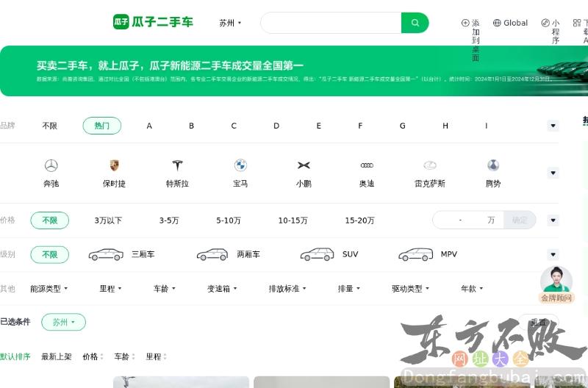588x388 pixels.
Task: Switch to brand letter F tab
Action: (x=360, y=126)
